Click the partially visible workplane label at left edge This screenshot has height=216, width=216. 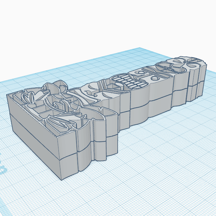click(3, 164)
